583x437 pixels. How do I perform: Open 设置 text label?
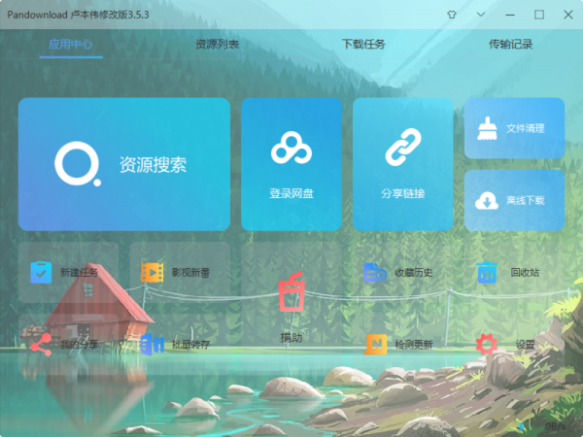pyautogui.click(x=525, y=345)
